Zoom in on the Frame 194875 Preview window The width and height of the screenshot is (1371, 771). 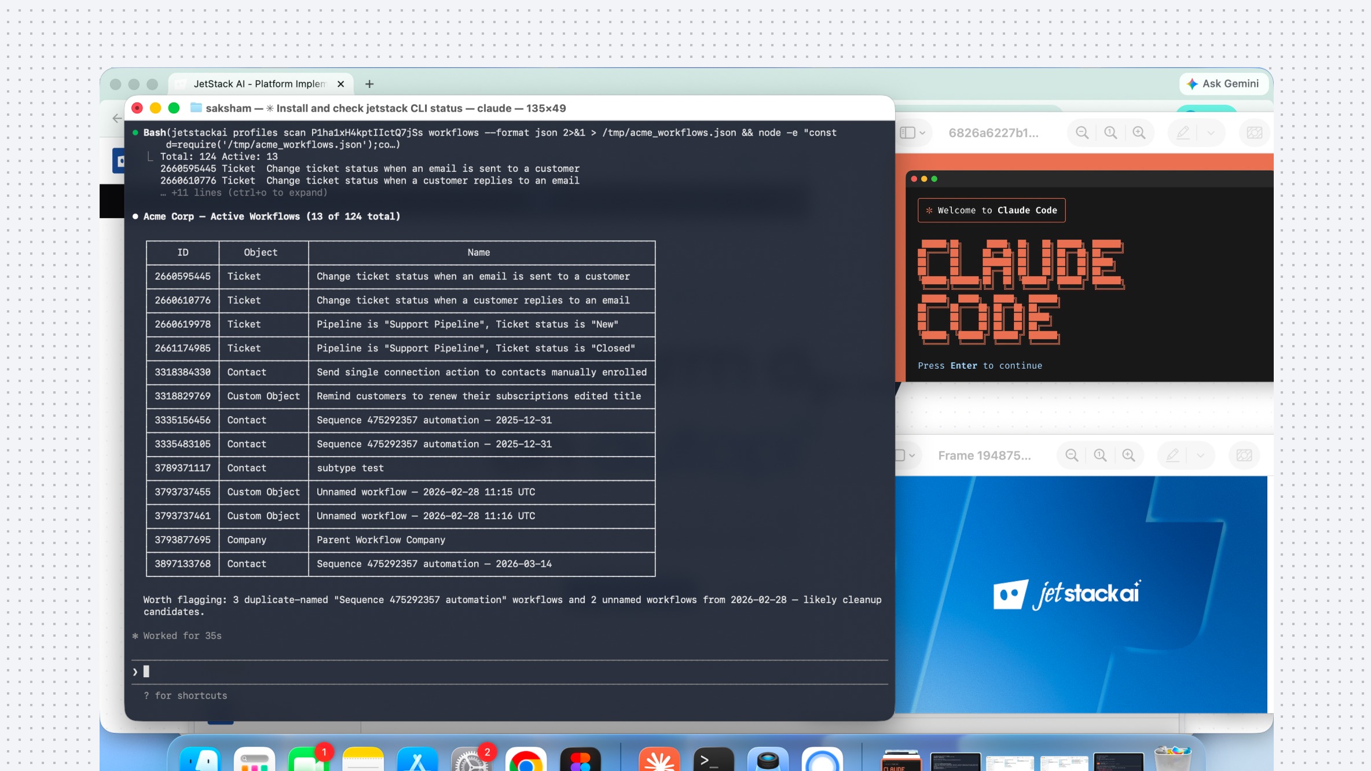1128,455
